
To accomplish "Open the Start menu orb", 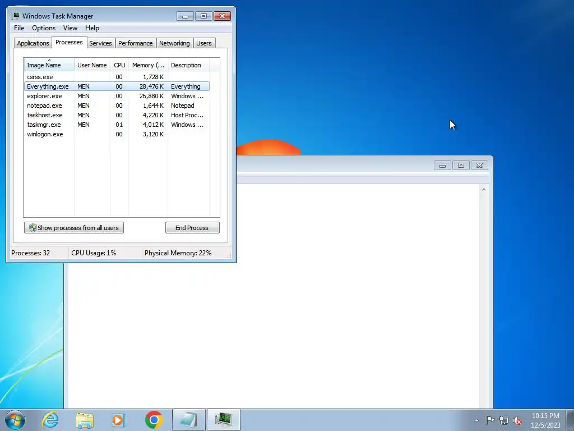I will (x=15, y=420).
